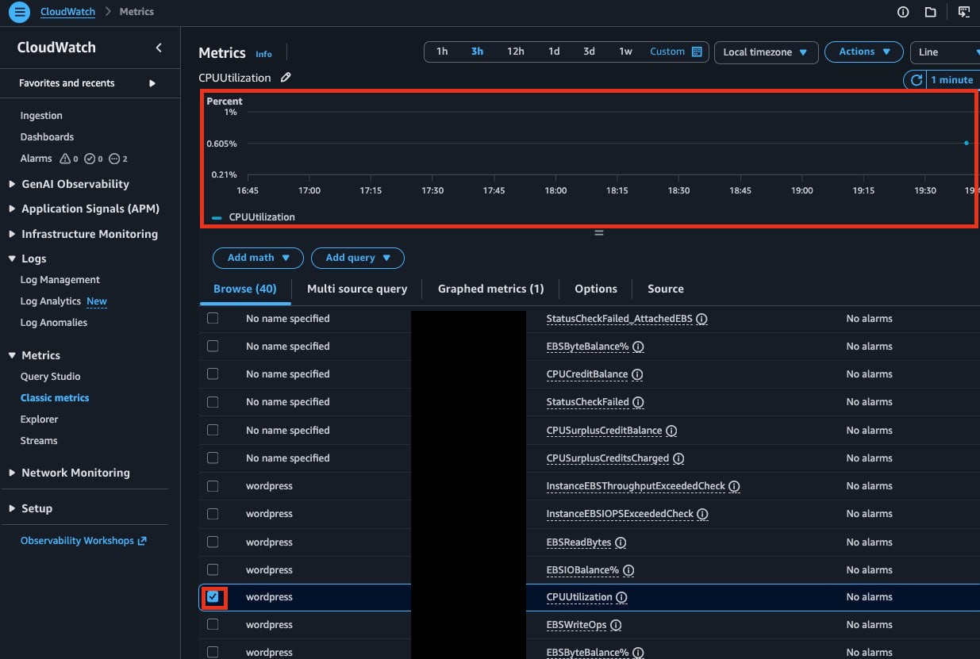Open Log Anomalies page
Viewport: 980px width, 659px height.
[x=54, y=323]
